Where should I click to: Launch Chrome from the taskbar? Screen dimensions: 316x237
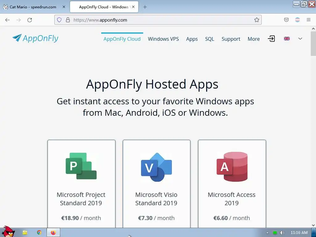(x=39, y=233)
